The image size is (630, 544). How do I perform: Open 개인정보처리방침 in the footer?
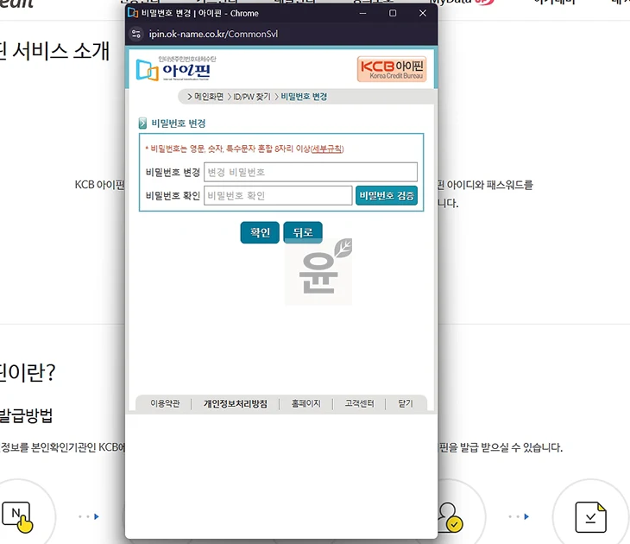tap(236, 403)
